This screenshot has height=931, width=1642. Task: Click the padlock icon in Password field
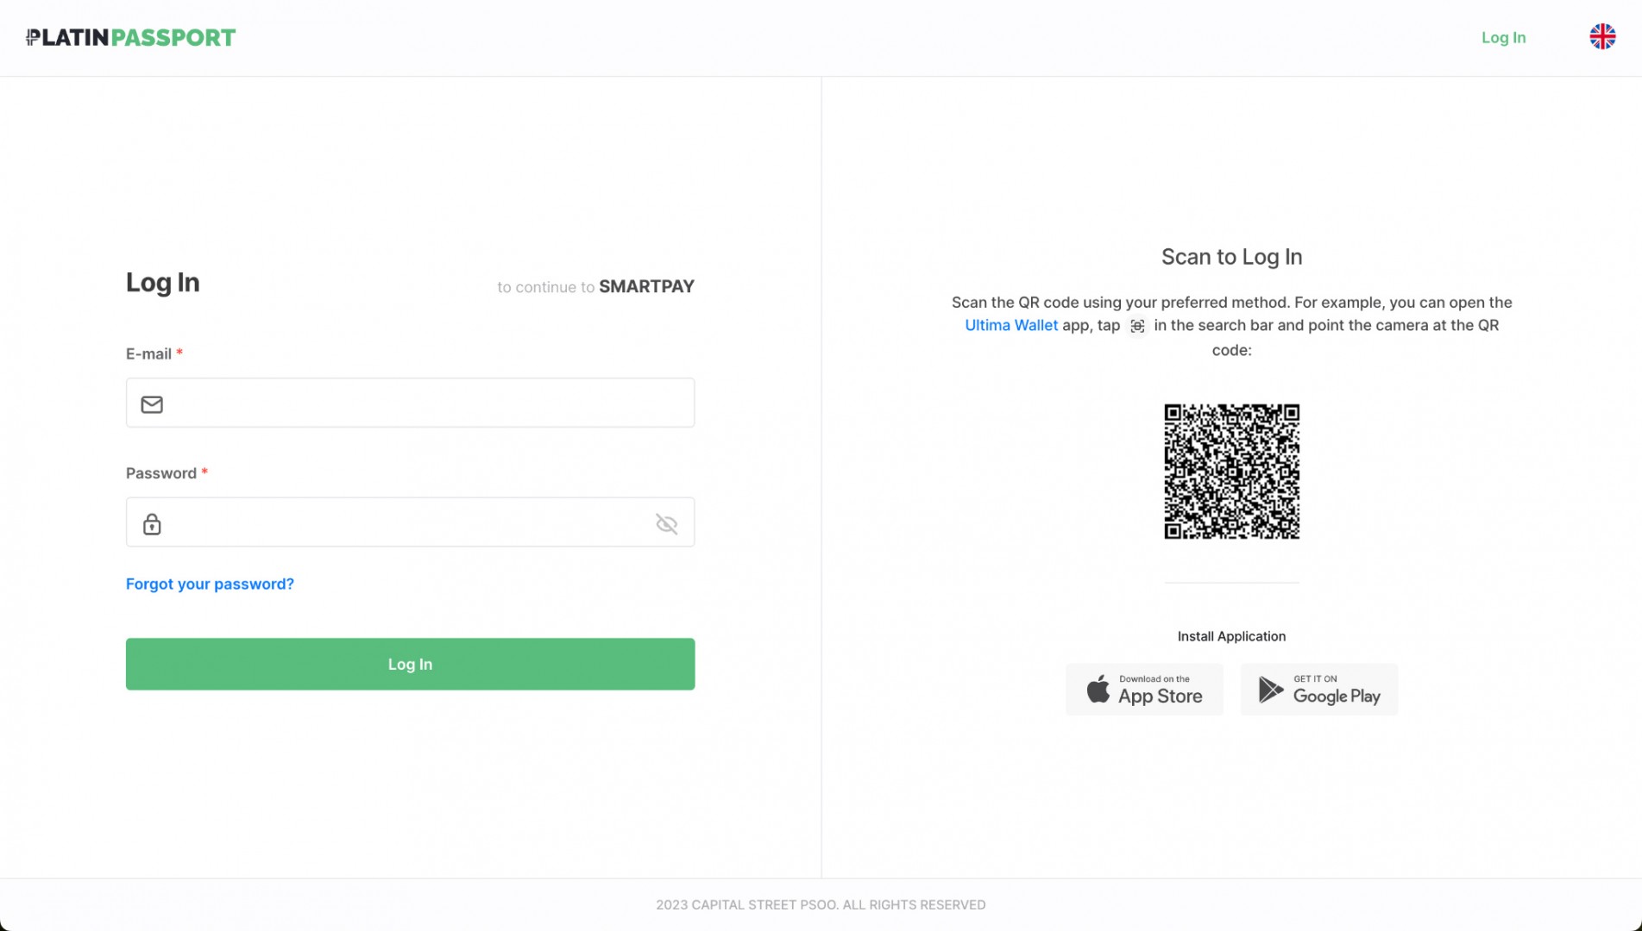click(x=152, y=524)
